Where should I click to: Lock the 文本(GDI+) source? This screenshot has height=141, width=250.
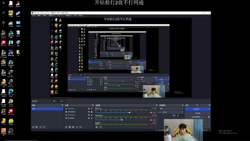(92, 109)
